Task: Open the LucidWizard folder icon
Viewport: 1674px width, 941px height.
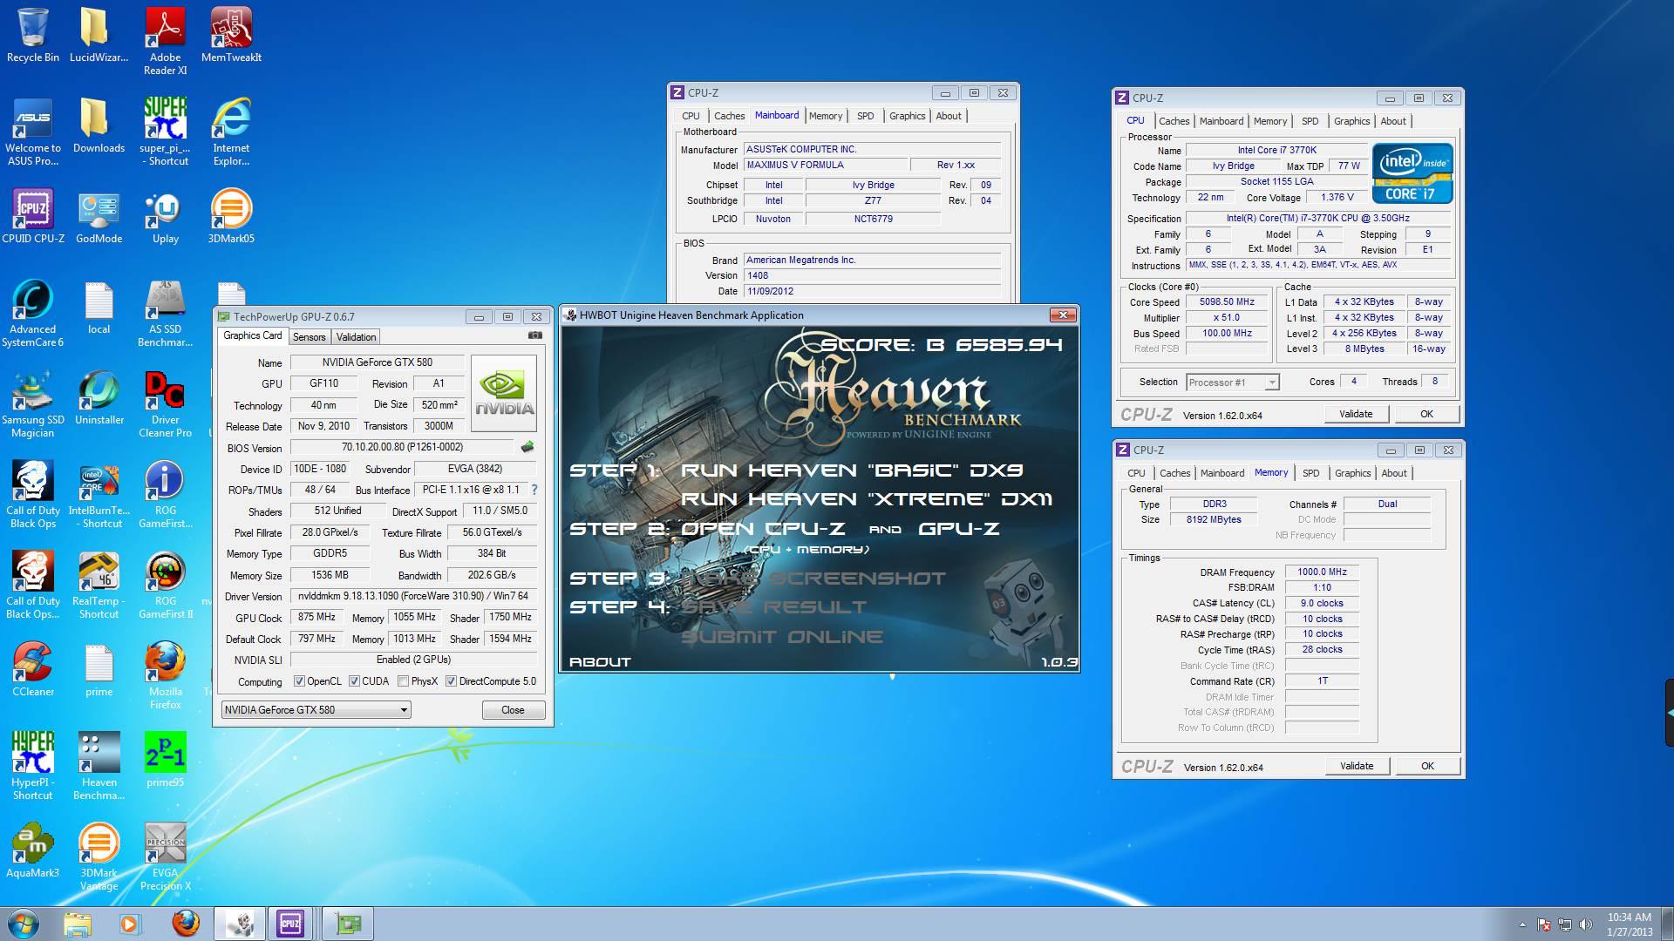Action: (x=99, y=35)
